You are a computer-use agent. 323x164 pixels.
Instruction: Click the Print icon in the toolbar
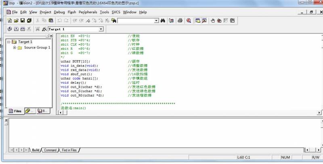[180, 20]
